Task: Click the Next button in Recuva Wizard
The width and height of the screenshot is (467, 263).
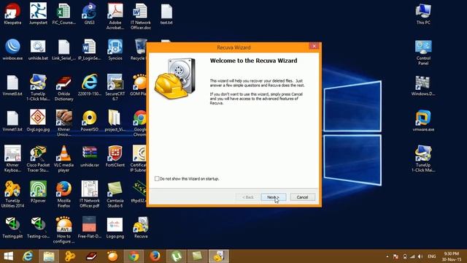Action: click(274, 197)
